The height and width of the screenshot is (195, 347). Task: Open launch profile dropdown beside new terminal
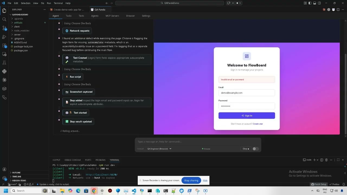(x=317, y=160)
